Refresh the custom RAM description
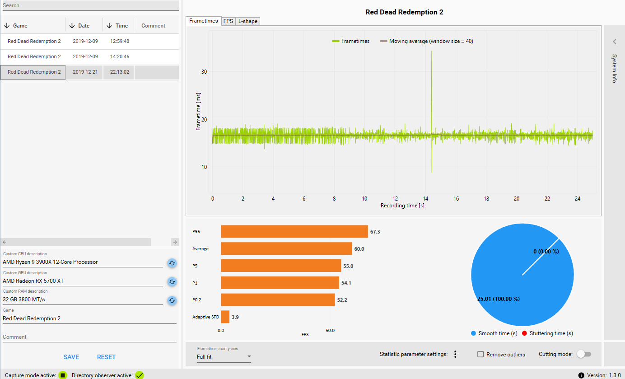The width and height of the screenshot is (625, 379). 172,300
